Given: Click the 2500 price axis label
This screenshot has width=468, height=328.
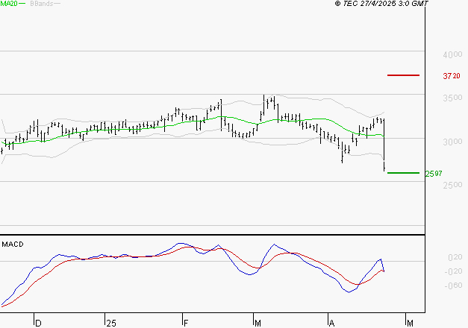Looking at the screenshot, I should point(452,185).
